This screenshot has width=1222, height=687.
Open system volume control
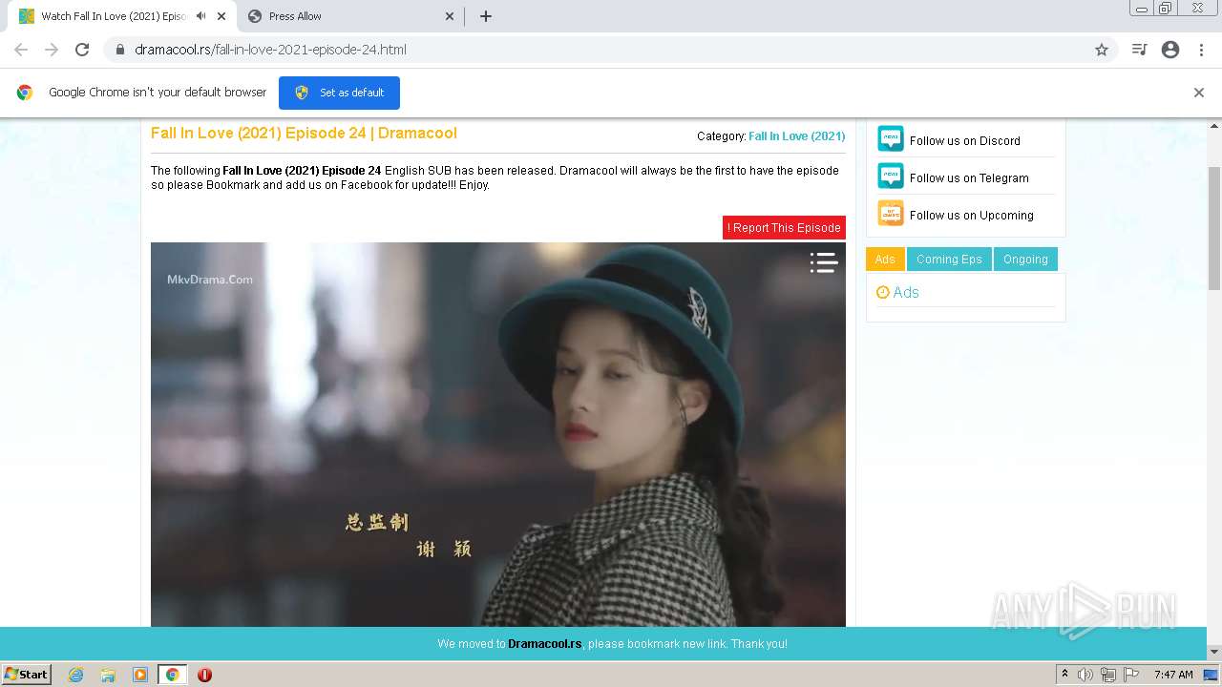tap(1085, 675)
